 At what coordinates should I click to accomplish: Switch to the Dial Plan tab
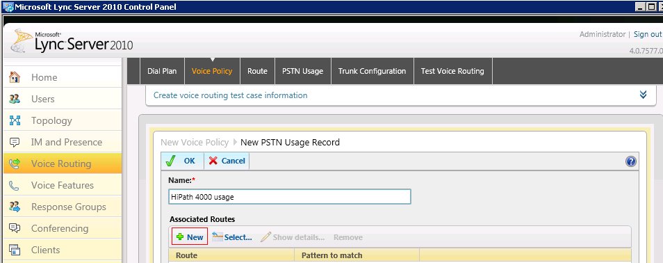pyautogui.click(x=162, y=71)
